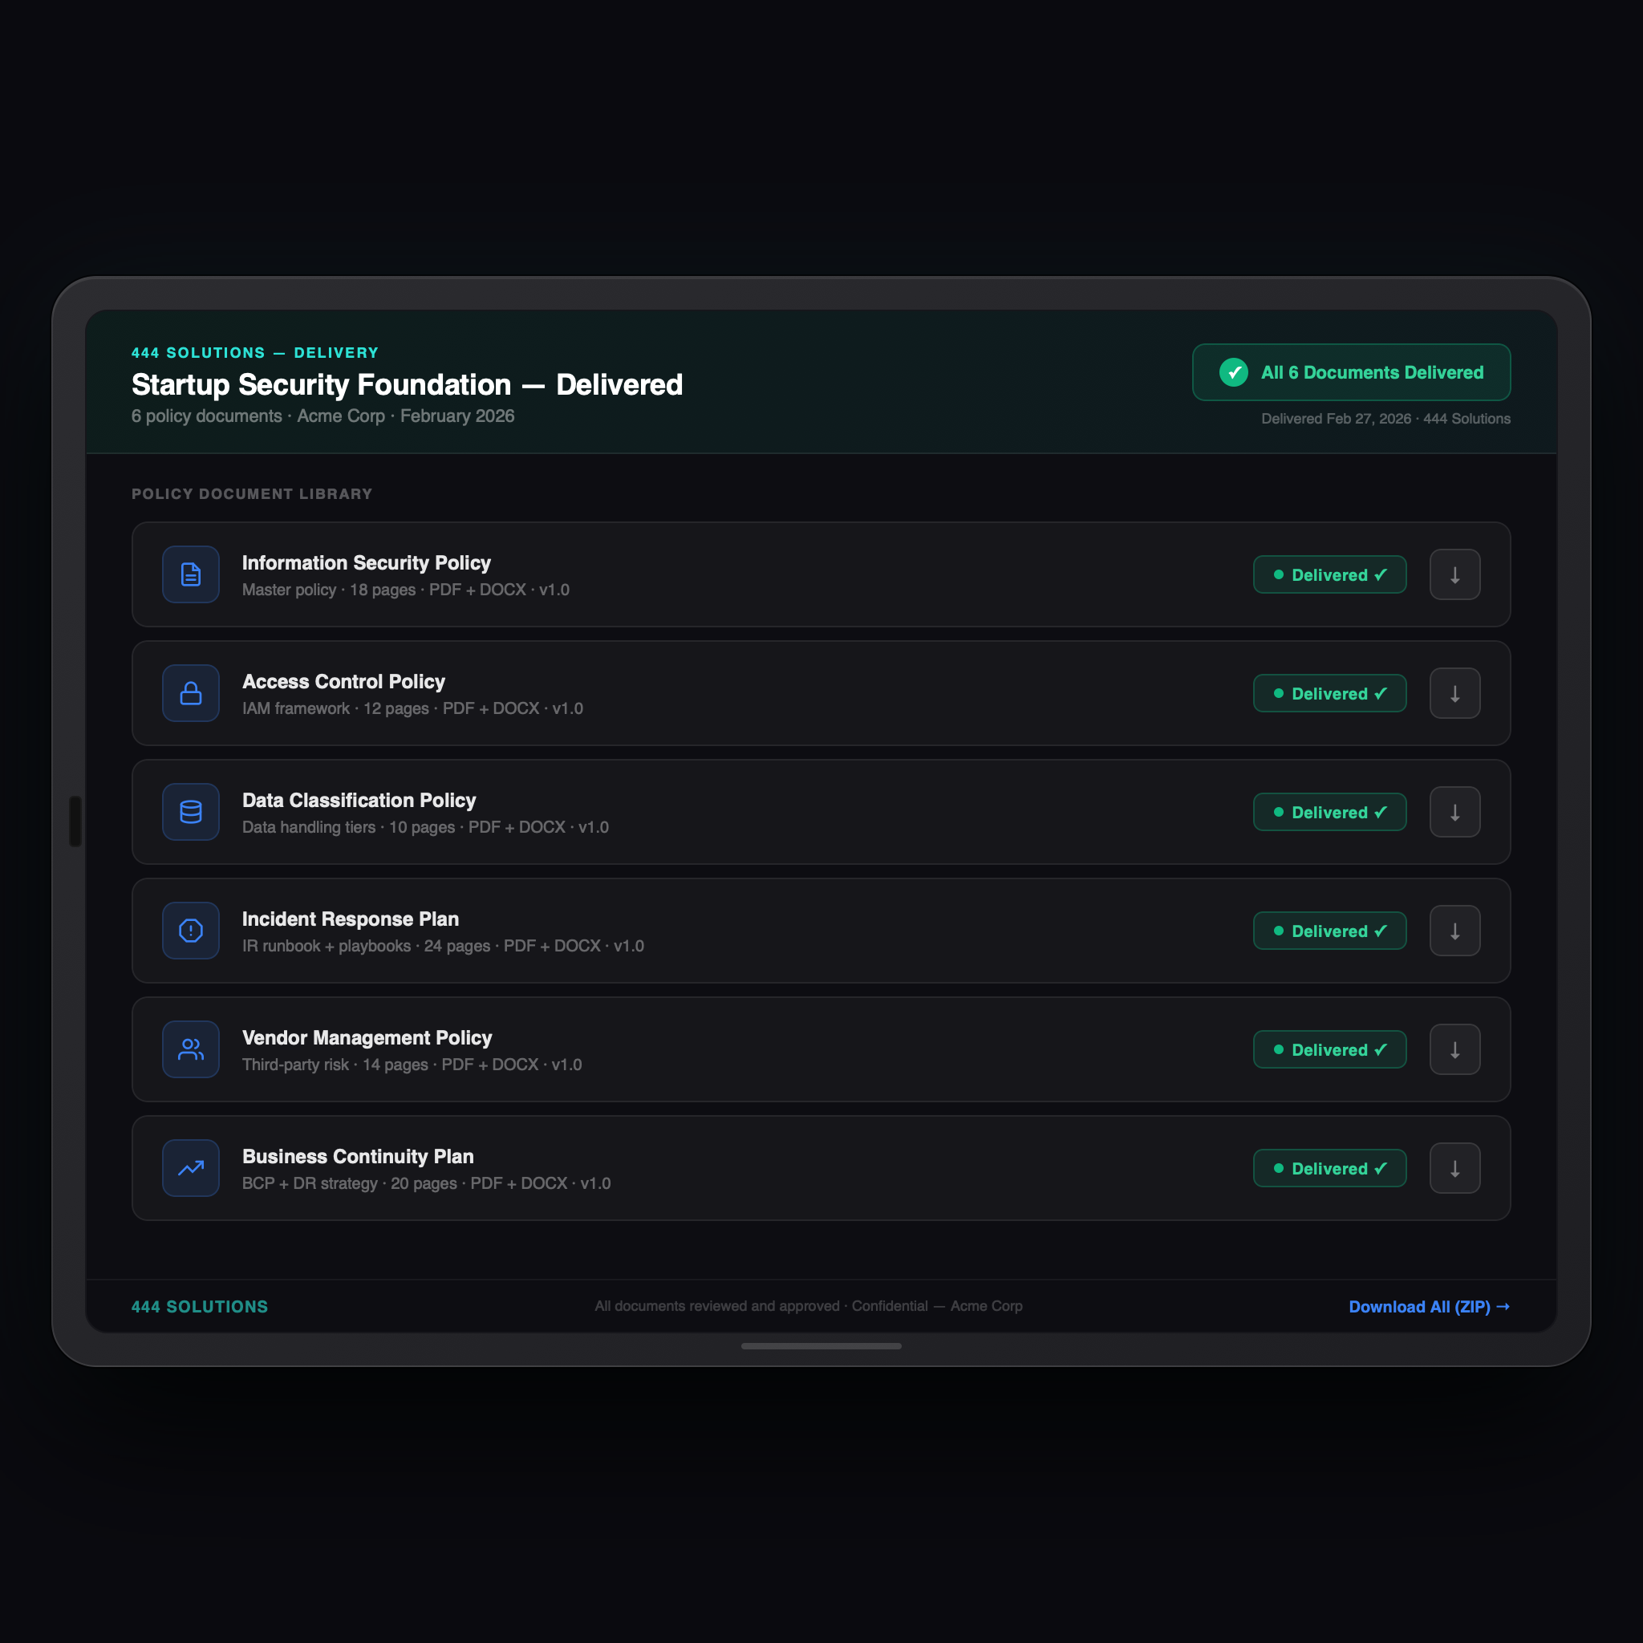Image resolution: width=1643 pixels, height=1643 pixels.
Task: Click the Vendor Management users icon
Action: click(190, 1049)
